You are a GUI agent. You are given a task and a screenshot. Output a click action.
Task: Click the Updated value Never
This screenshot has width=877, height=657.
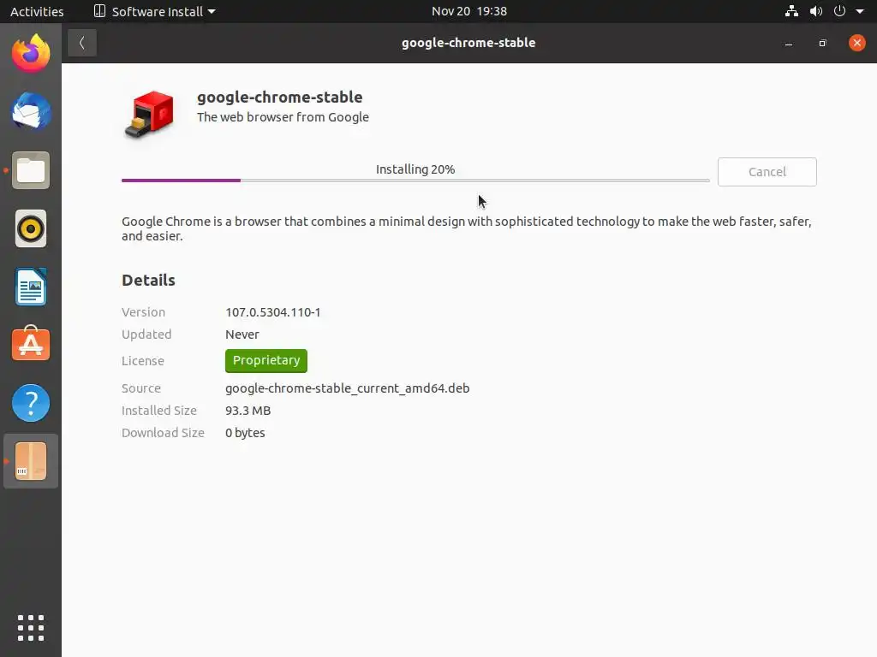242,334
